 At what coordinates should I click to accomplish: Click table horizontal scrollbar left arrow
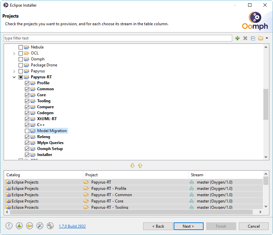click(x=7, y=212)
